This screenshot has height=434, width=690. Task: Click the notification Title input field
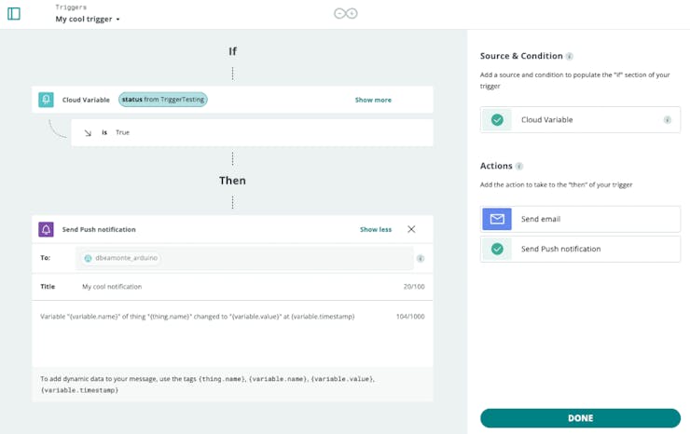pos(233,287)
